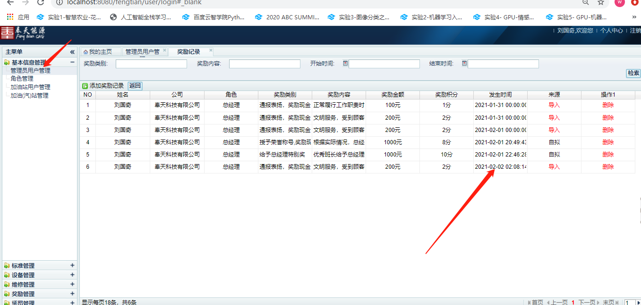
Task: Click the green 添加奖励记录 add icon
Action: (x=85, y=86)
